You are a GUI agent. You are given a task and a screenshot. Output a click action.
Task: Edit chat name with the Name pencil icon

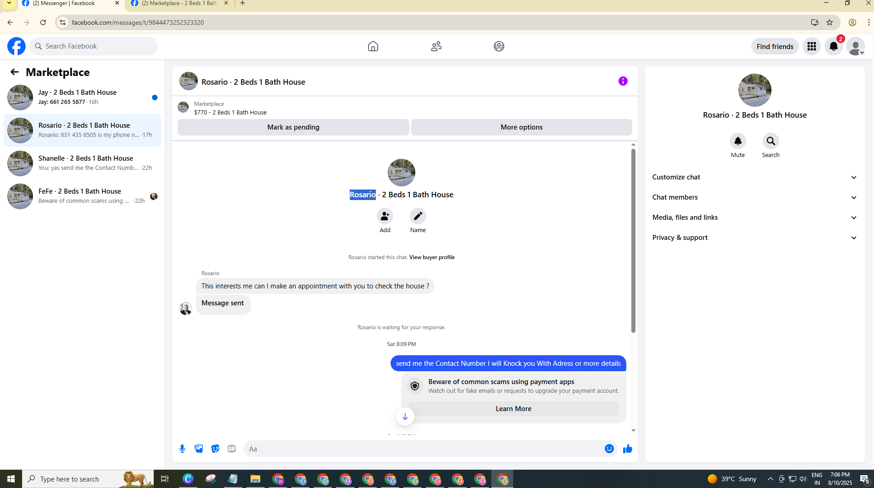418,216
